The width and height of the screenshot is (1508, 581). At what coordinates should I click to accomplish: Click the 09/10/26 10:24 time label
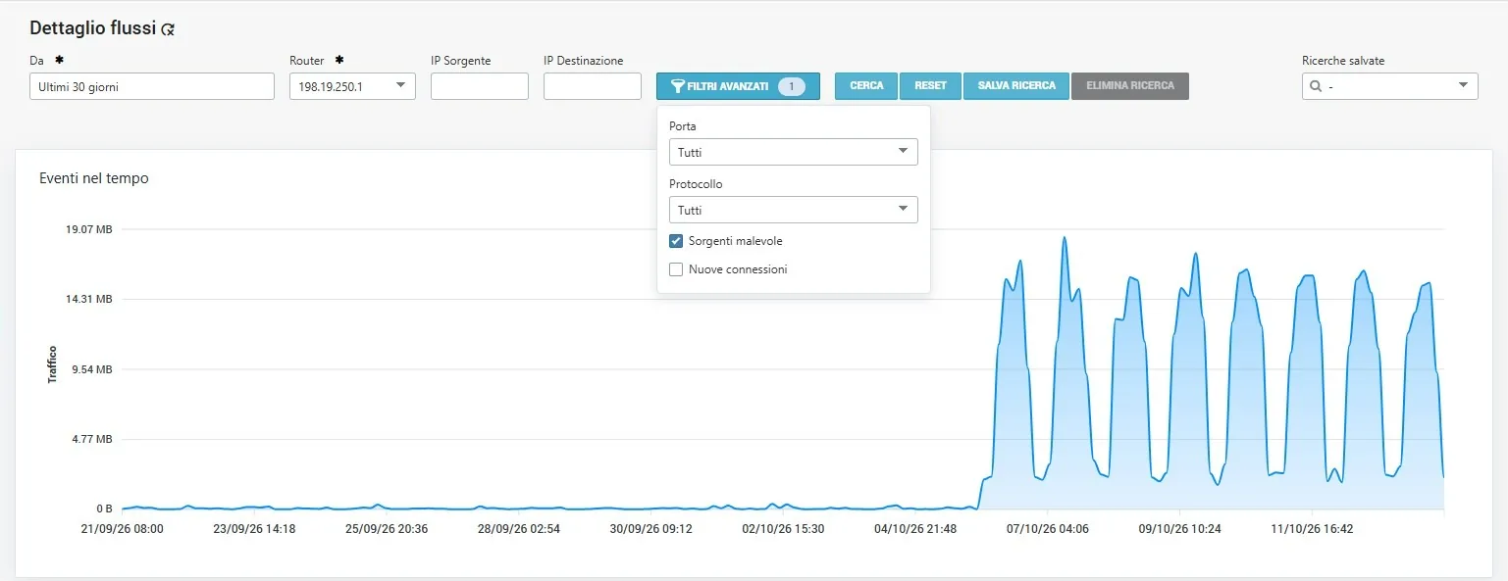1179,529
